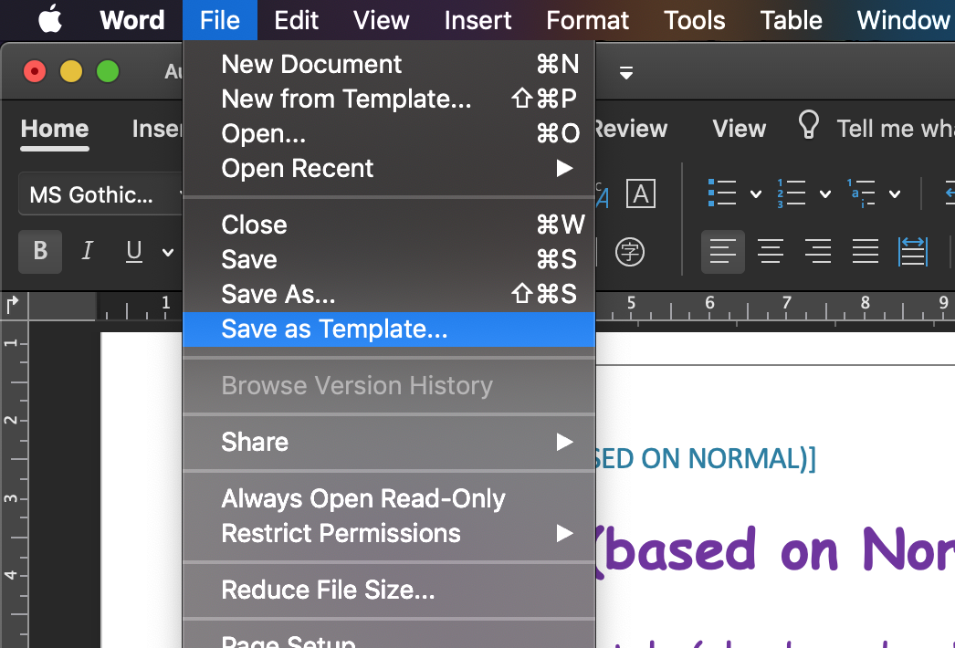955x648 pixels.
Task: Align text to the right
Action: pyautogui.click(x=818, y=252)
